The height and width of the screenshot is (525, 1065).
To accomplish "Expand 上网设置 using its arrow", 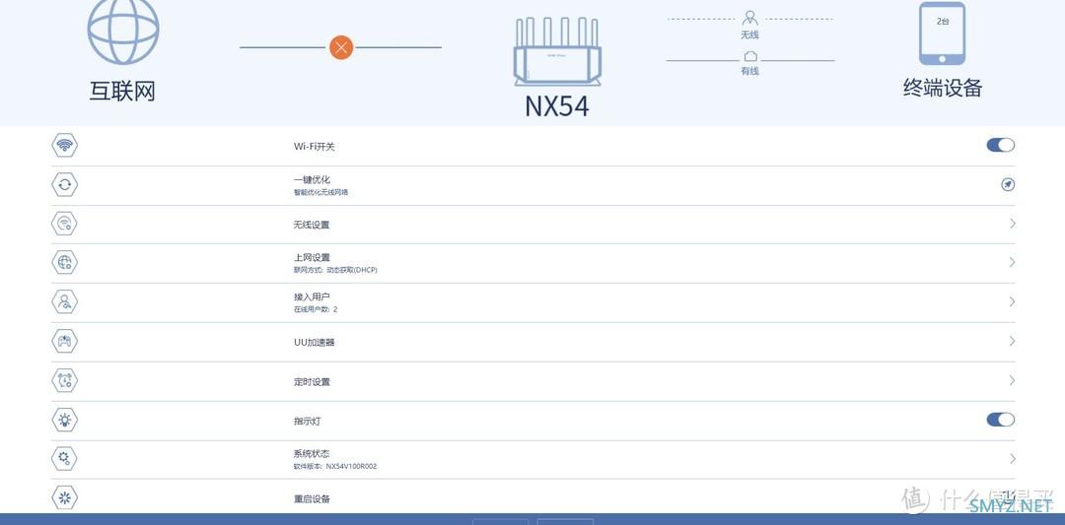I will [x=1012, y=262].
